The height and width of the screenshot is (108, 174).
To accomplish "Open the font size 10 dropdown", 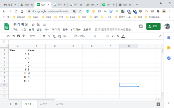I will [x=98, y=36].
